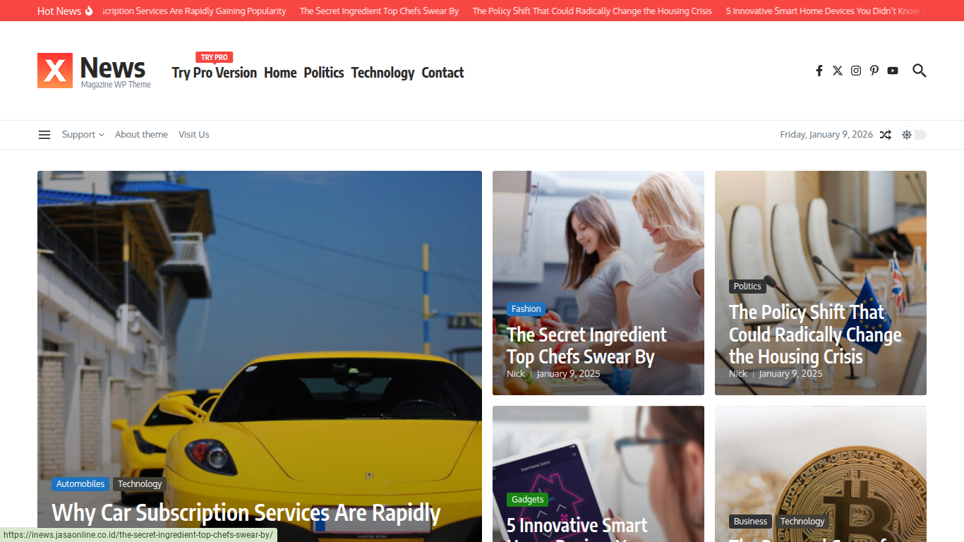This screenshot has height=542, width=964.
Task: Open the Politics menu item
Action: point(324,73)
